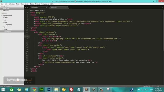Viewport: 164px width, 92px height.
Task: Close the estilos.css tab
Action: (66, 8)
